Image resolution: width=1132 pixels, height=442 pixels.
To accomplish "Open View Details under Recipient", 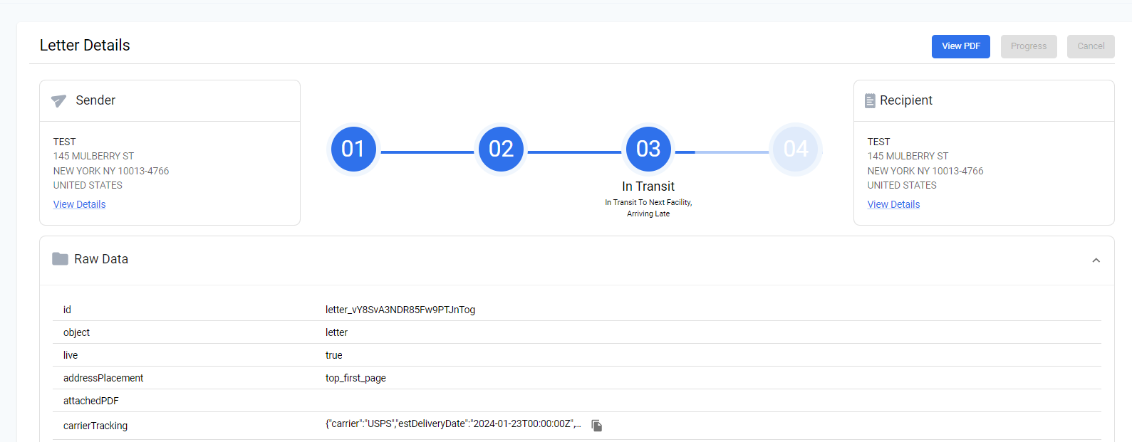I will click(893, 204).
